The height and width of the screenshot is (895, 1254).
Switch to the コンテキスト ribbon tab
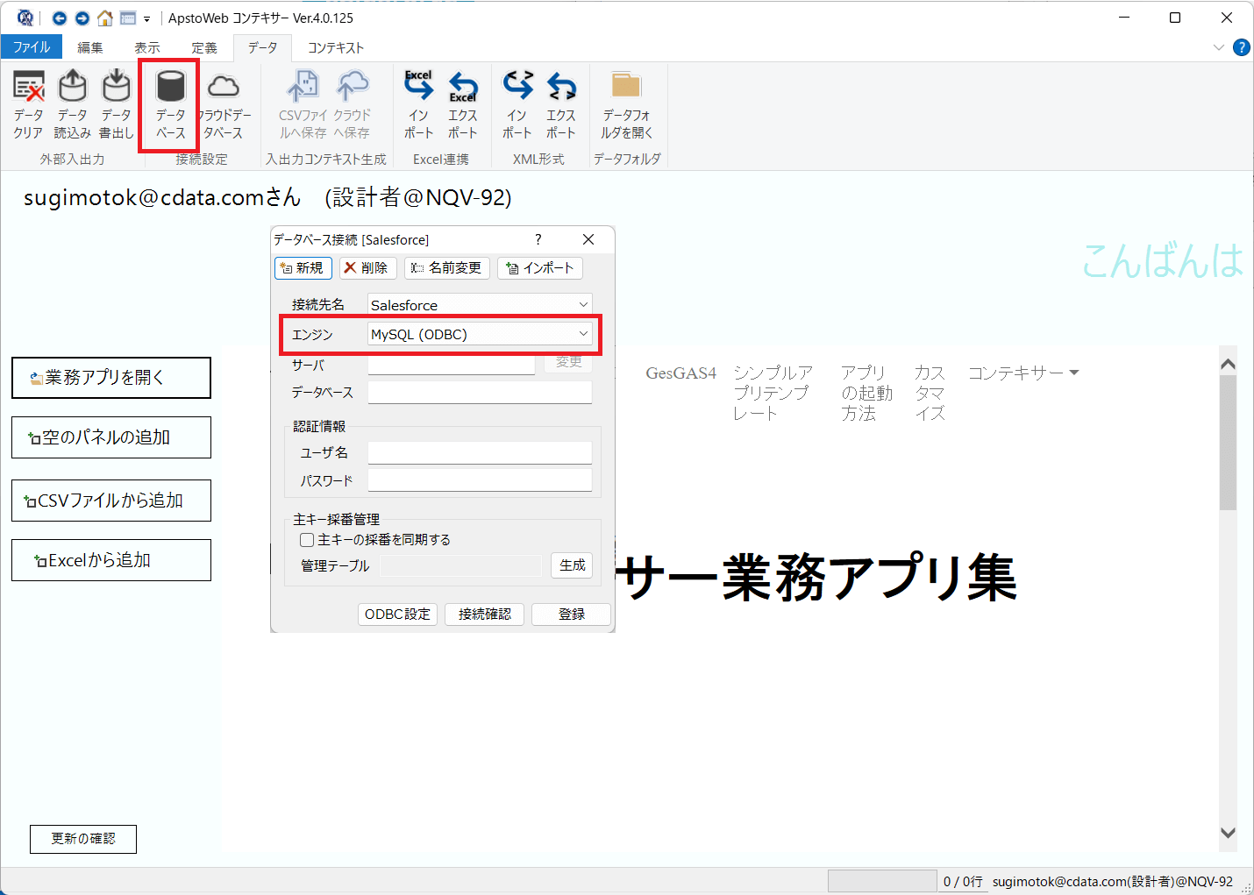point(336,47)
